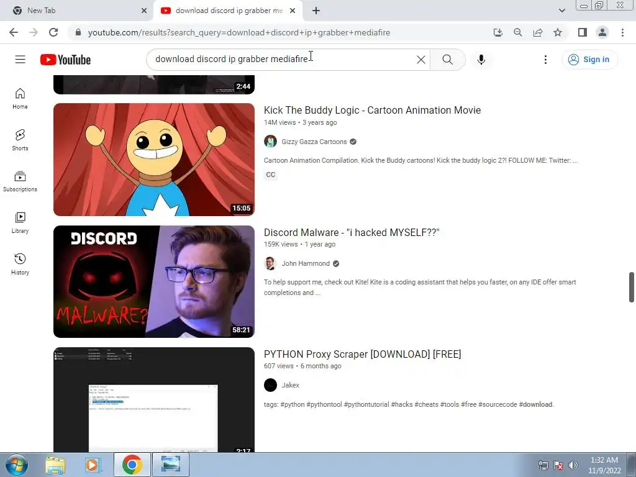Close the New Tab tab

144,11
